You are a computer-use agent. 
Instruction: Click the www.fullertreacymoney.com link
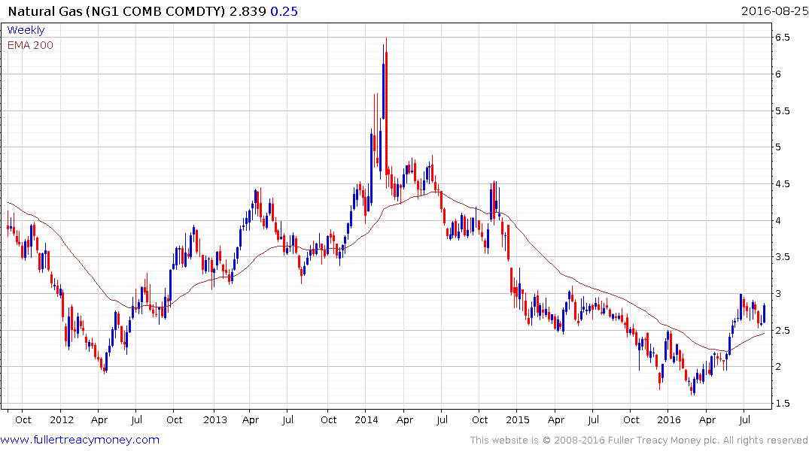pos(80,440)
